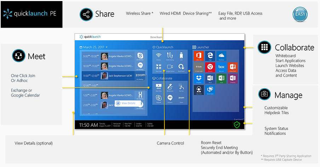
Task: Open OneNote launcher tile
Action: pos(233,79)
